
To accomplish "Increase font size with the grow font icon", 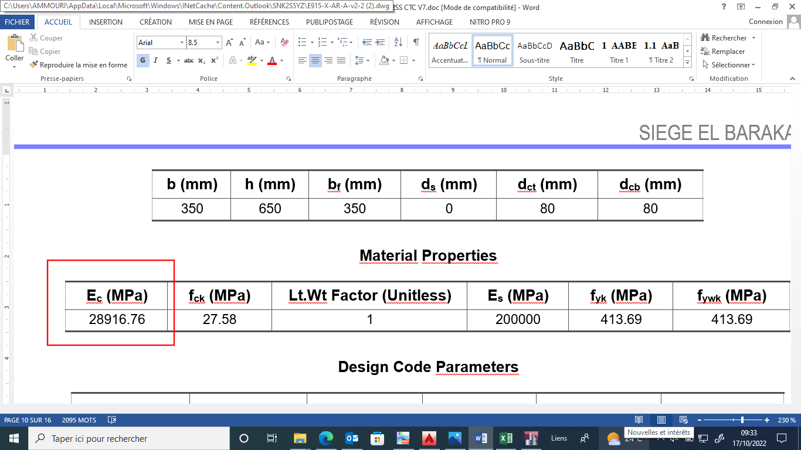I will 230,43.
